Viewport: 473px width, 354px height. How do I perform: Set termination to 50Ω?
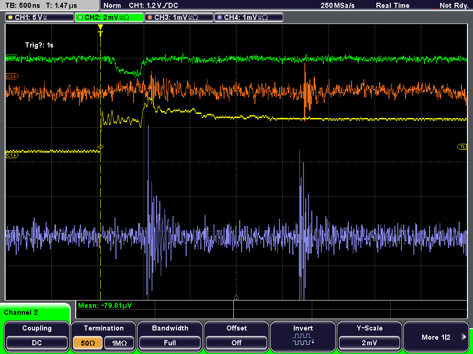(x=88, y=343)
